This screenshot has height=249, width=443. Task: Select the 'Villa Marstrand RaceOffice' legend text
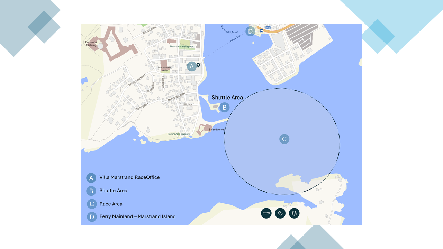pos(129,177)
